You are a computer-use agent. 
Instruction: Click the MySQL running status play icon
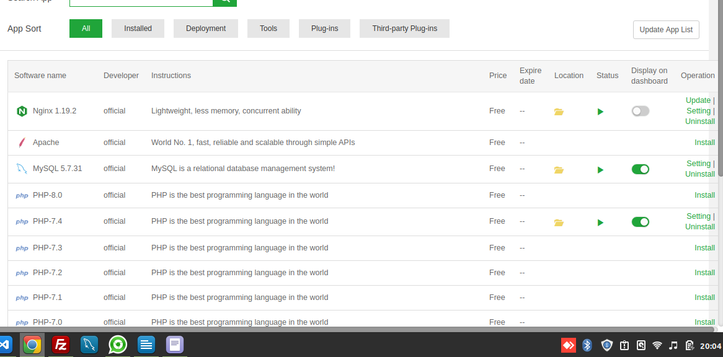pos(600,170)
